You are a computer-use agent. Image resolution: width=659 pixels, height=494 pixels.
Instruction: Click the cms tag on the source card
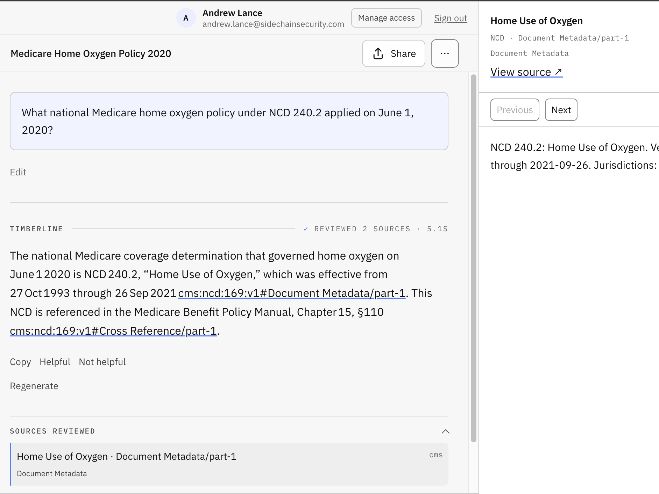tap(436, 455)
